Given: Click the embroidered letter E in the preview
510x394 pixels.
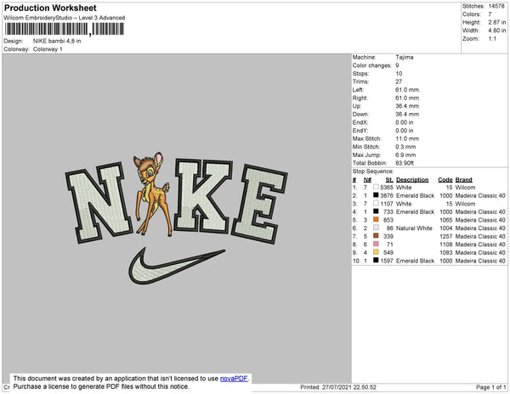Looking at the screenshot, I should 259,205.
